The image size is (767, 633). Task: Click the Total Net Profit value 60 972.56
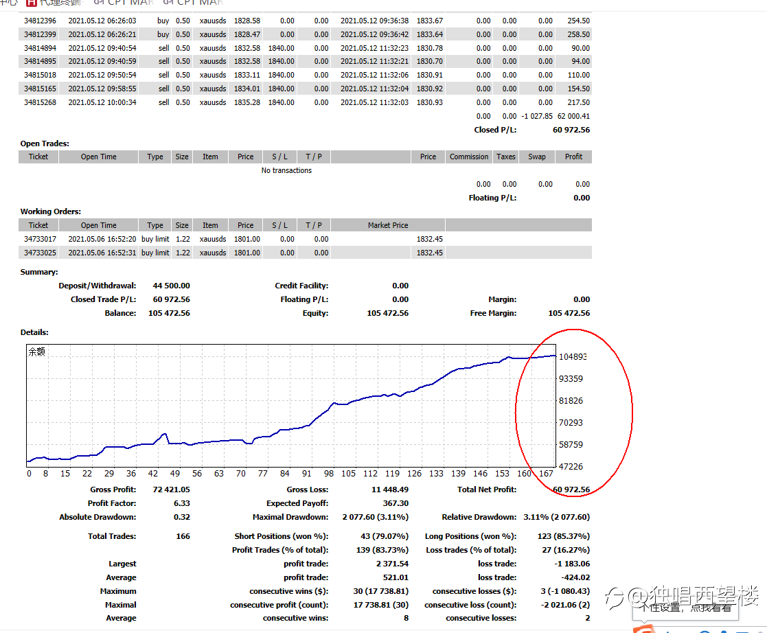(x=571, y=490)
